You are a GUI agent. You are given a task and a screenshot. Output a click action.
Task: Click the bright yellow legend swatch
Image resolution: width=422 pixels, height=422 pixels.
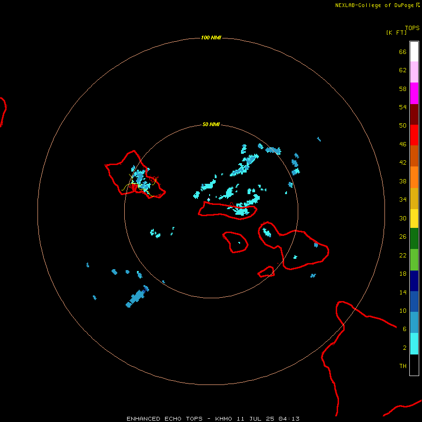[x=414, y=219]
